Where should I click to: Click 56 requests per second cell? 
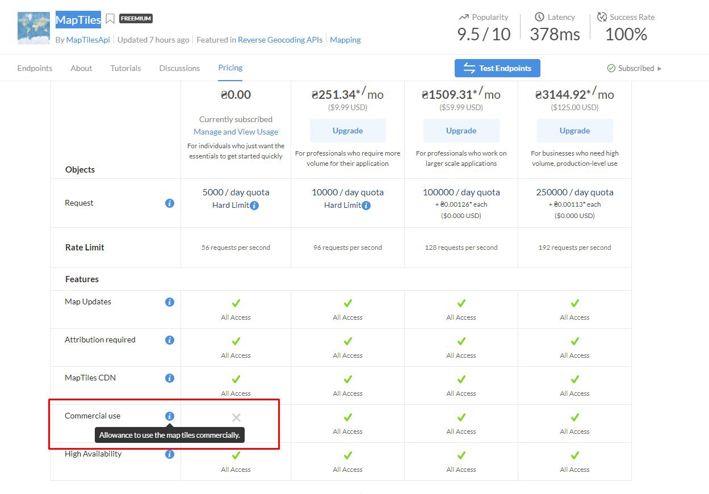236,248
